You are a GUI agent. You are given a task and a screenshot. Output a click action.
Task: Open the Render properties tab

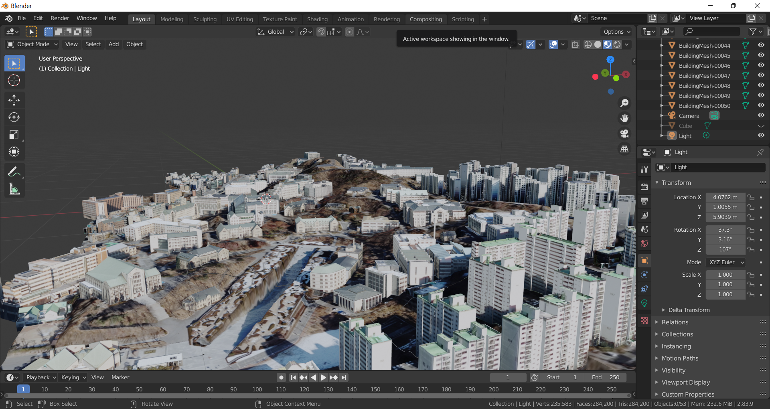click(x=644, y=187)
